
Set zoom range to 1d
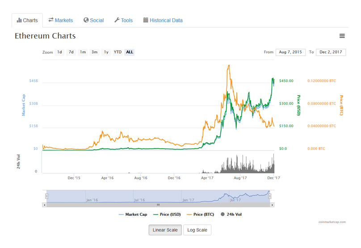(59, 52)
